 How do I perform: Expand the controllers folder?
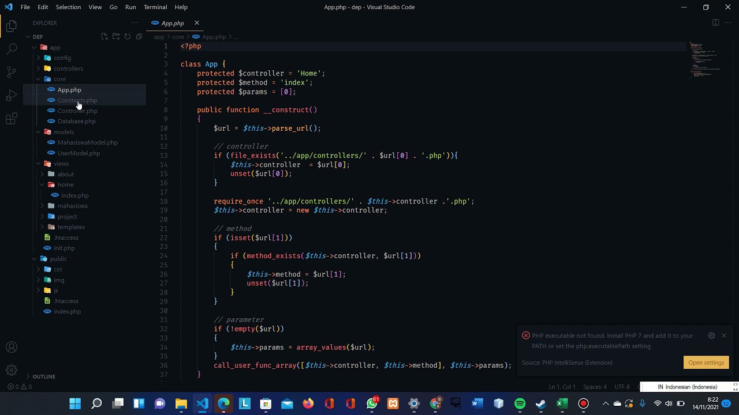coord(39,69)
